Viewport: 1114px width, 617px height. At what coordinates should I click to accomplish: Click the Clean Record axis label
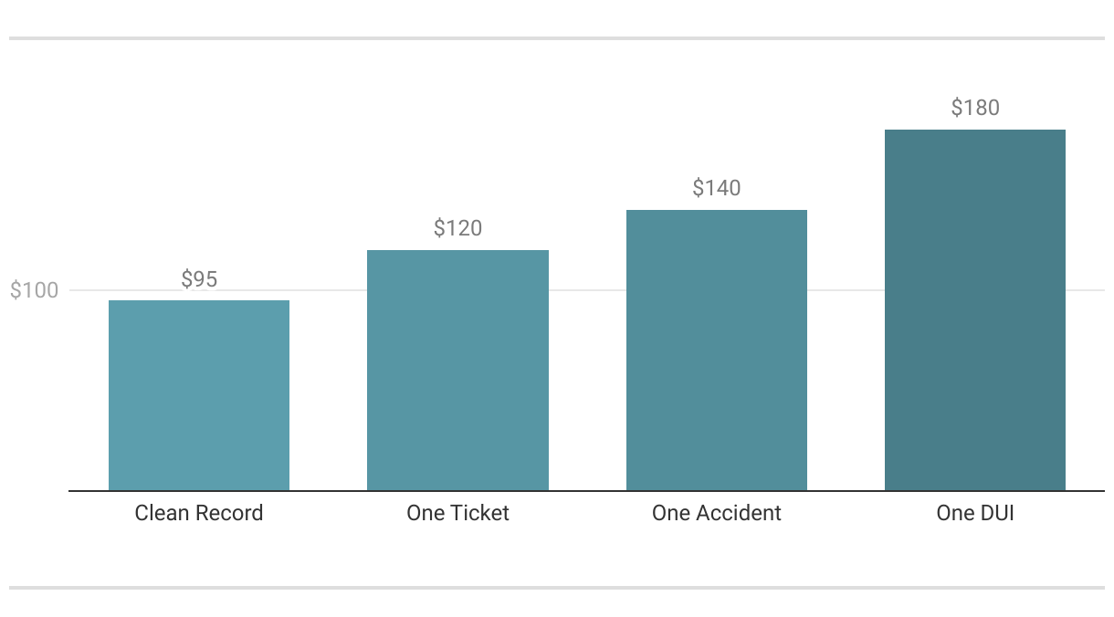click(x=199, y=513)
